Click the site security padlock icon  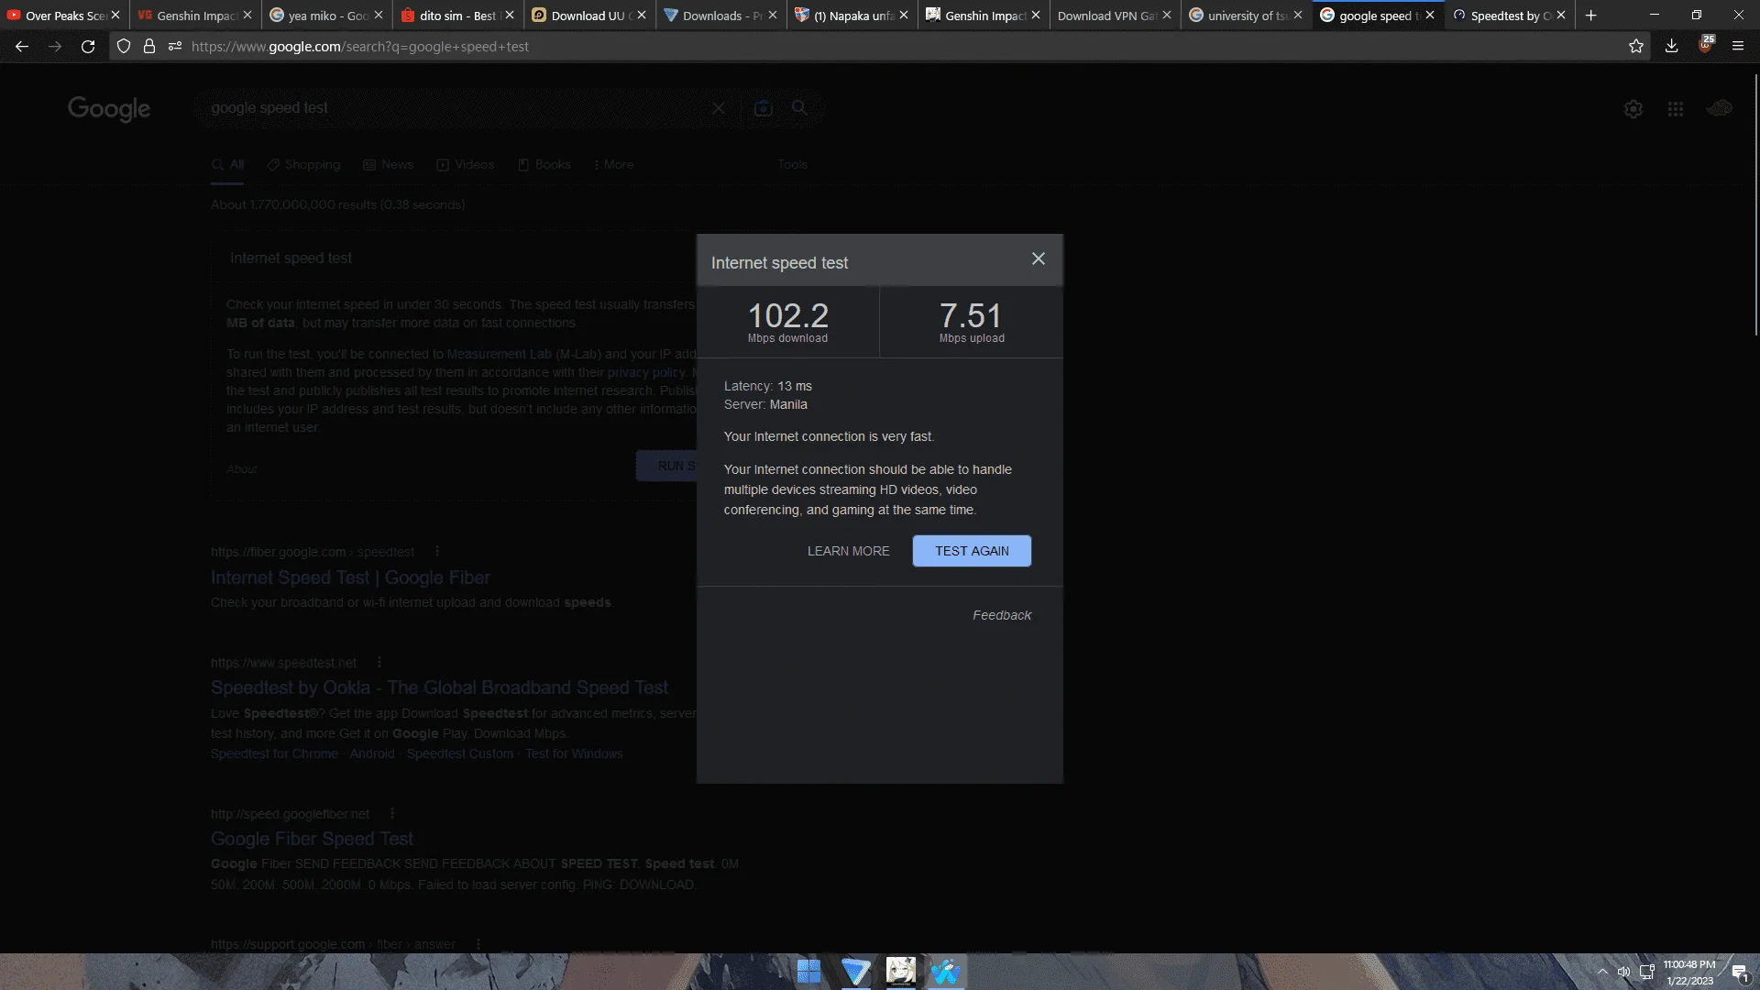tap(149, 46)
